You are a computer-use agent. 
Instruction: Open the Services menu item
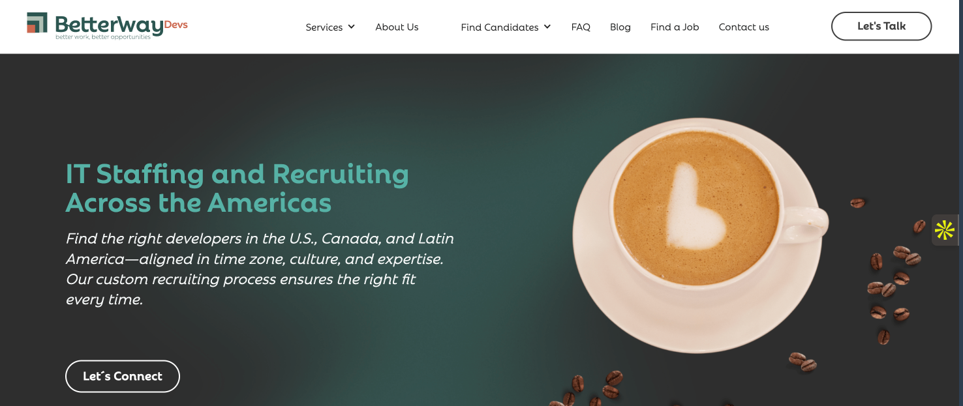tap(324, 27)
